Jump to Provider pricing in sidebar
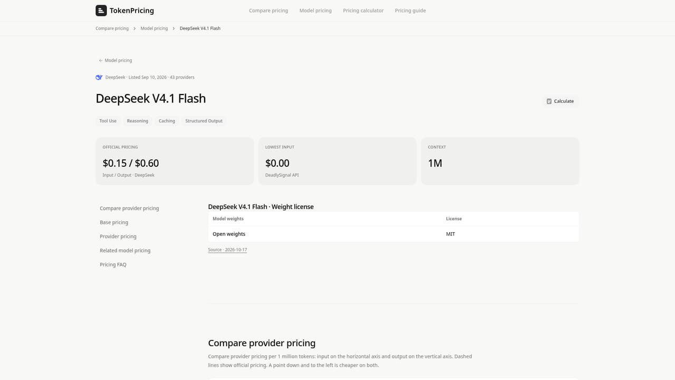This screenshot has height=380, width=675. [x=118, y=236]
